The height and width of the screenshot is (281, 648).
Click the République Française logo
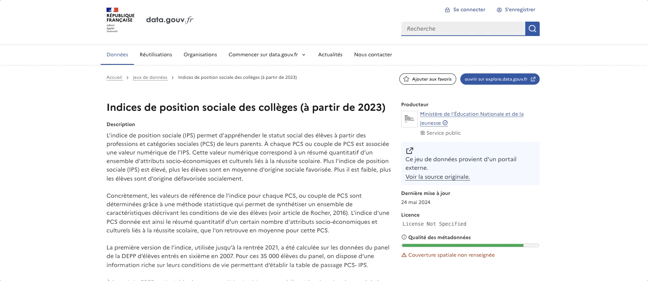point(120,20)
